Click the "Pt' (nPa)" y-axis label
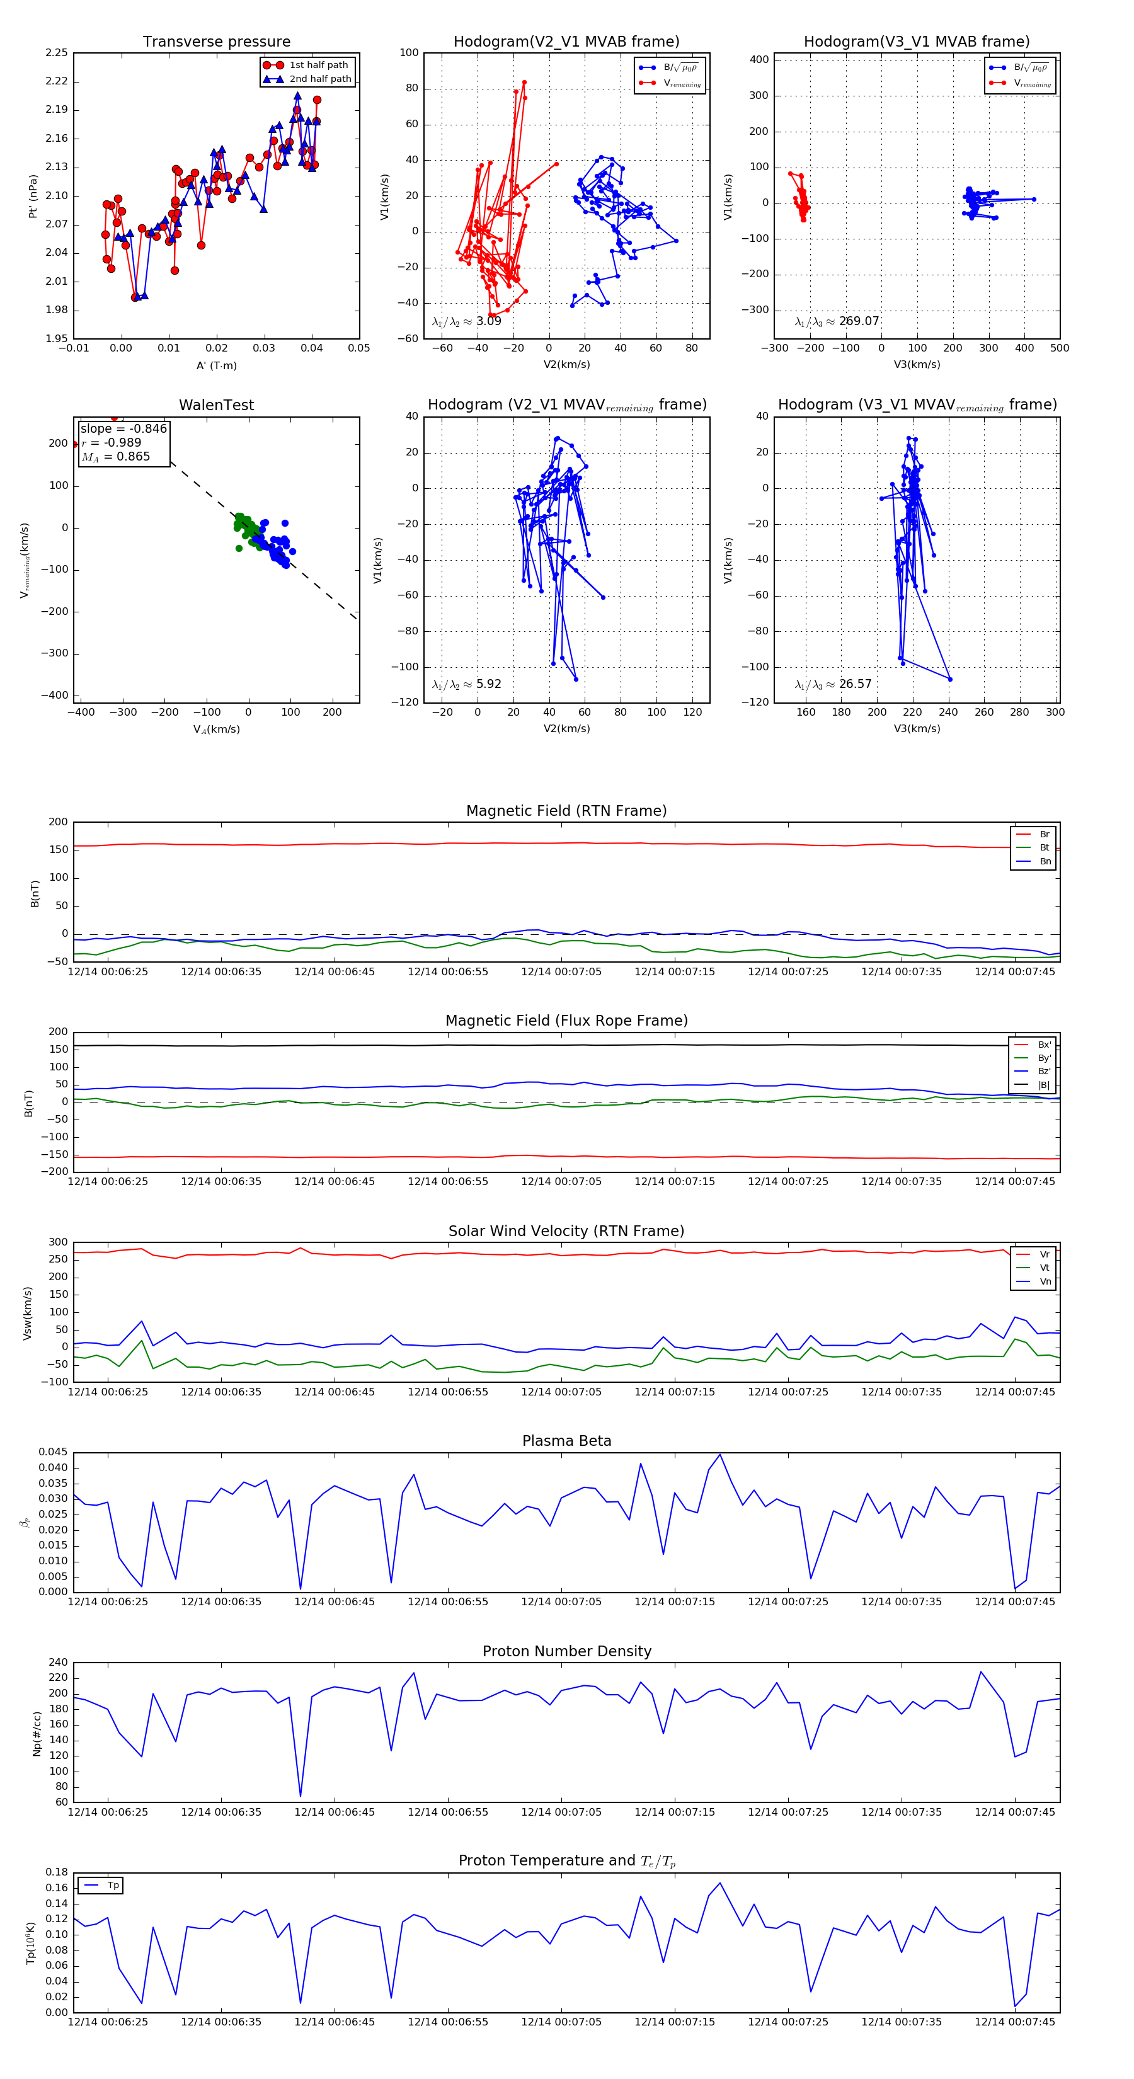The width and height of the screenshot is (1134, 2079). (33, 196)
